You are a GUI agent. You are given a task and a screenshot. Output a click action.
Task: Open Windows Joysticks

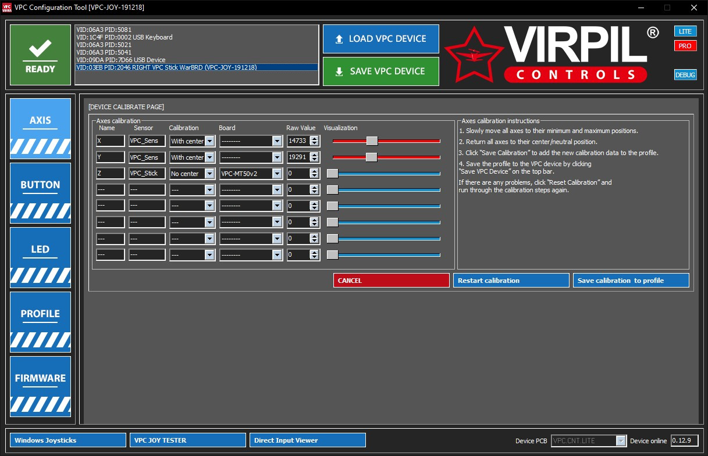(68, 440)
